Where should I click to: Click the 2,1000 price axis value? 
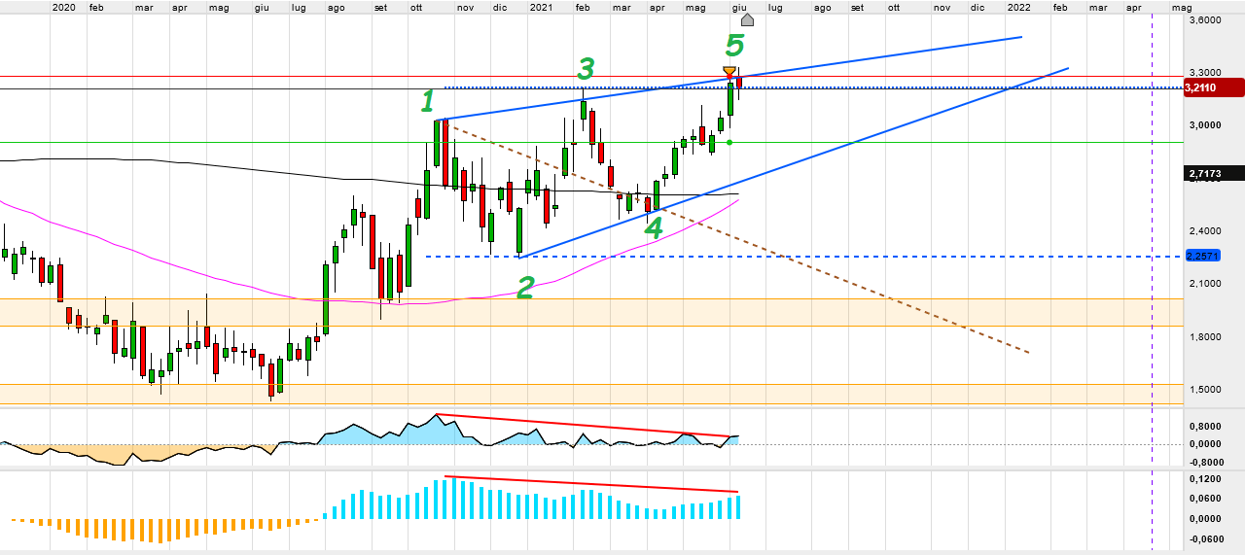(x=1206, y=284)
